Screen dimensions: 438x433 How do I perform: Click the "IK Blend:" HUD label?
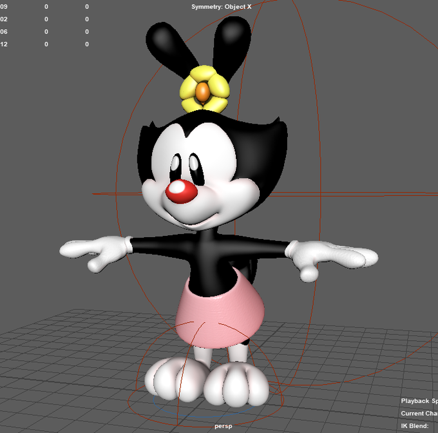coord(415,426)
